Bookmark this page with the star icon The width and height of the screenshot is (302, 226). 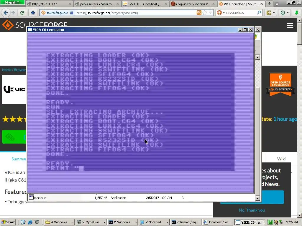click(x=205, y=13)
